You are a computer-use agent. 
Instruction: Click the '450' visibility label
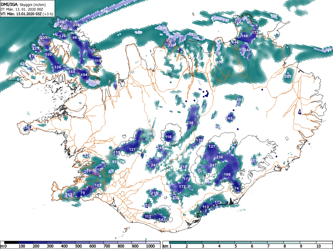[240, 23]
